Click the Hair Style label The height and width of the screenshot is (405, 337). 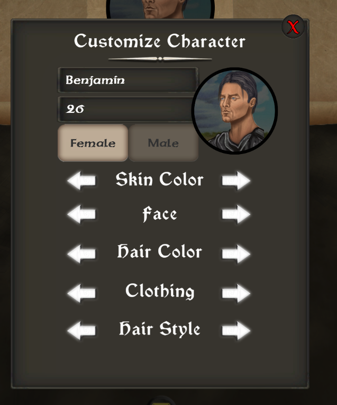(x=159, y=329)
